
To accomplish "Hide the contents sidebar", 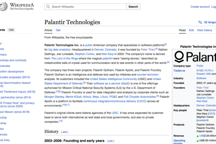I will pyautogui.click(x=11, y=30).
